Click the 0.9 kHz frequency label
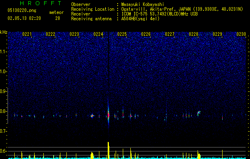Viewport: 250px width, 159px height. coord(4,91)
